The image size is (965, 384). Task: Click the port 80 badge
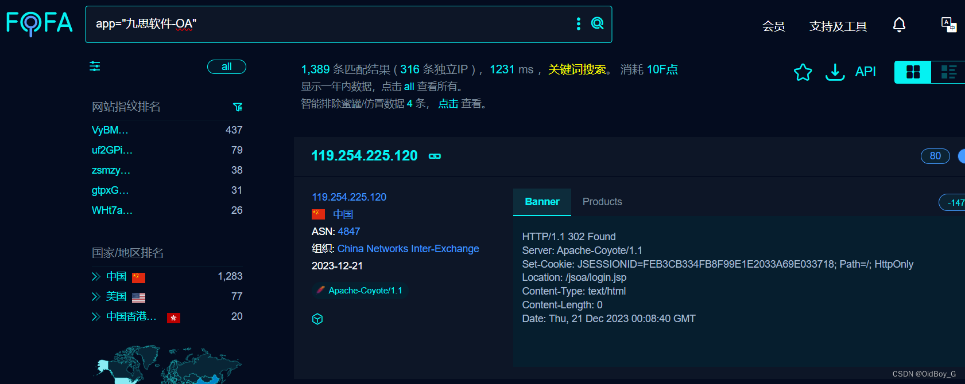point(935,156)
